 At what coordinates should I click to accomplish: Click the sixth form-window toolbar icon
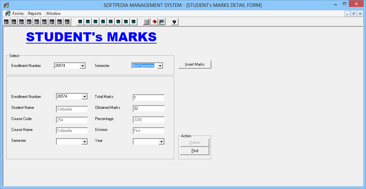click(44, 22)
